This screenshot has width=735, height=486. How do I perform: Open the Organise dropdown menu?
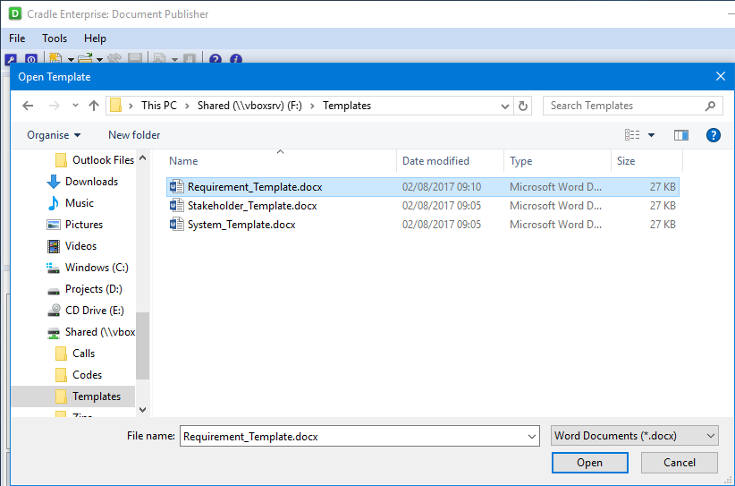click(54, 135)
